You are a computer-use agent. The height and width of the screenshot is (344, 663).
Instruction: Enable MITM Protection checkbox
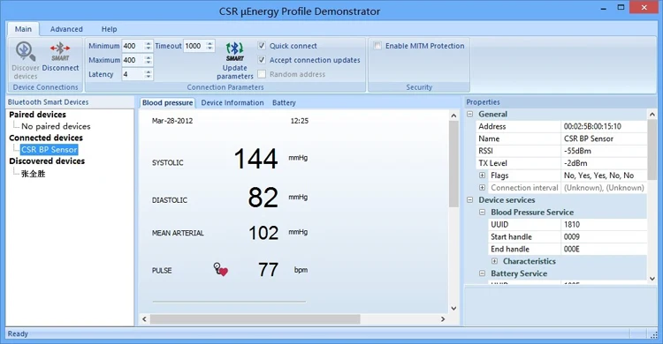[377, 46]
